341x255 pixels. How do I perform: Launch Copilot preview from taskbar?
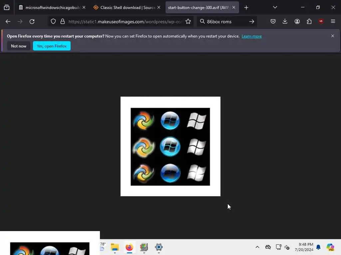click(x=330, y=247)
